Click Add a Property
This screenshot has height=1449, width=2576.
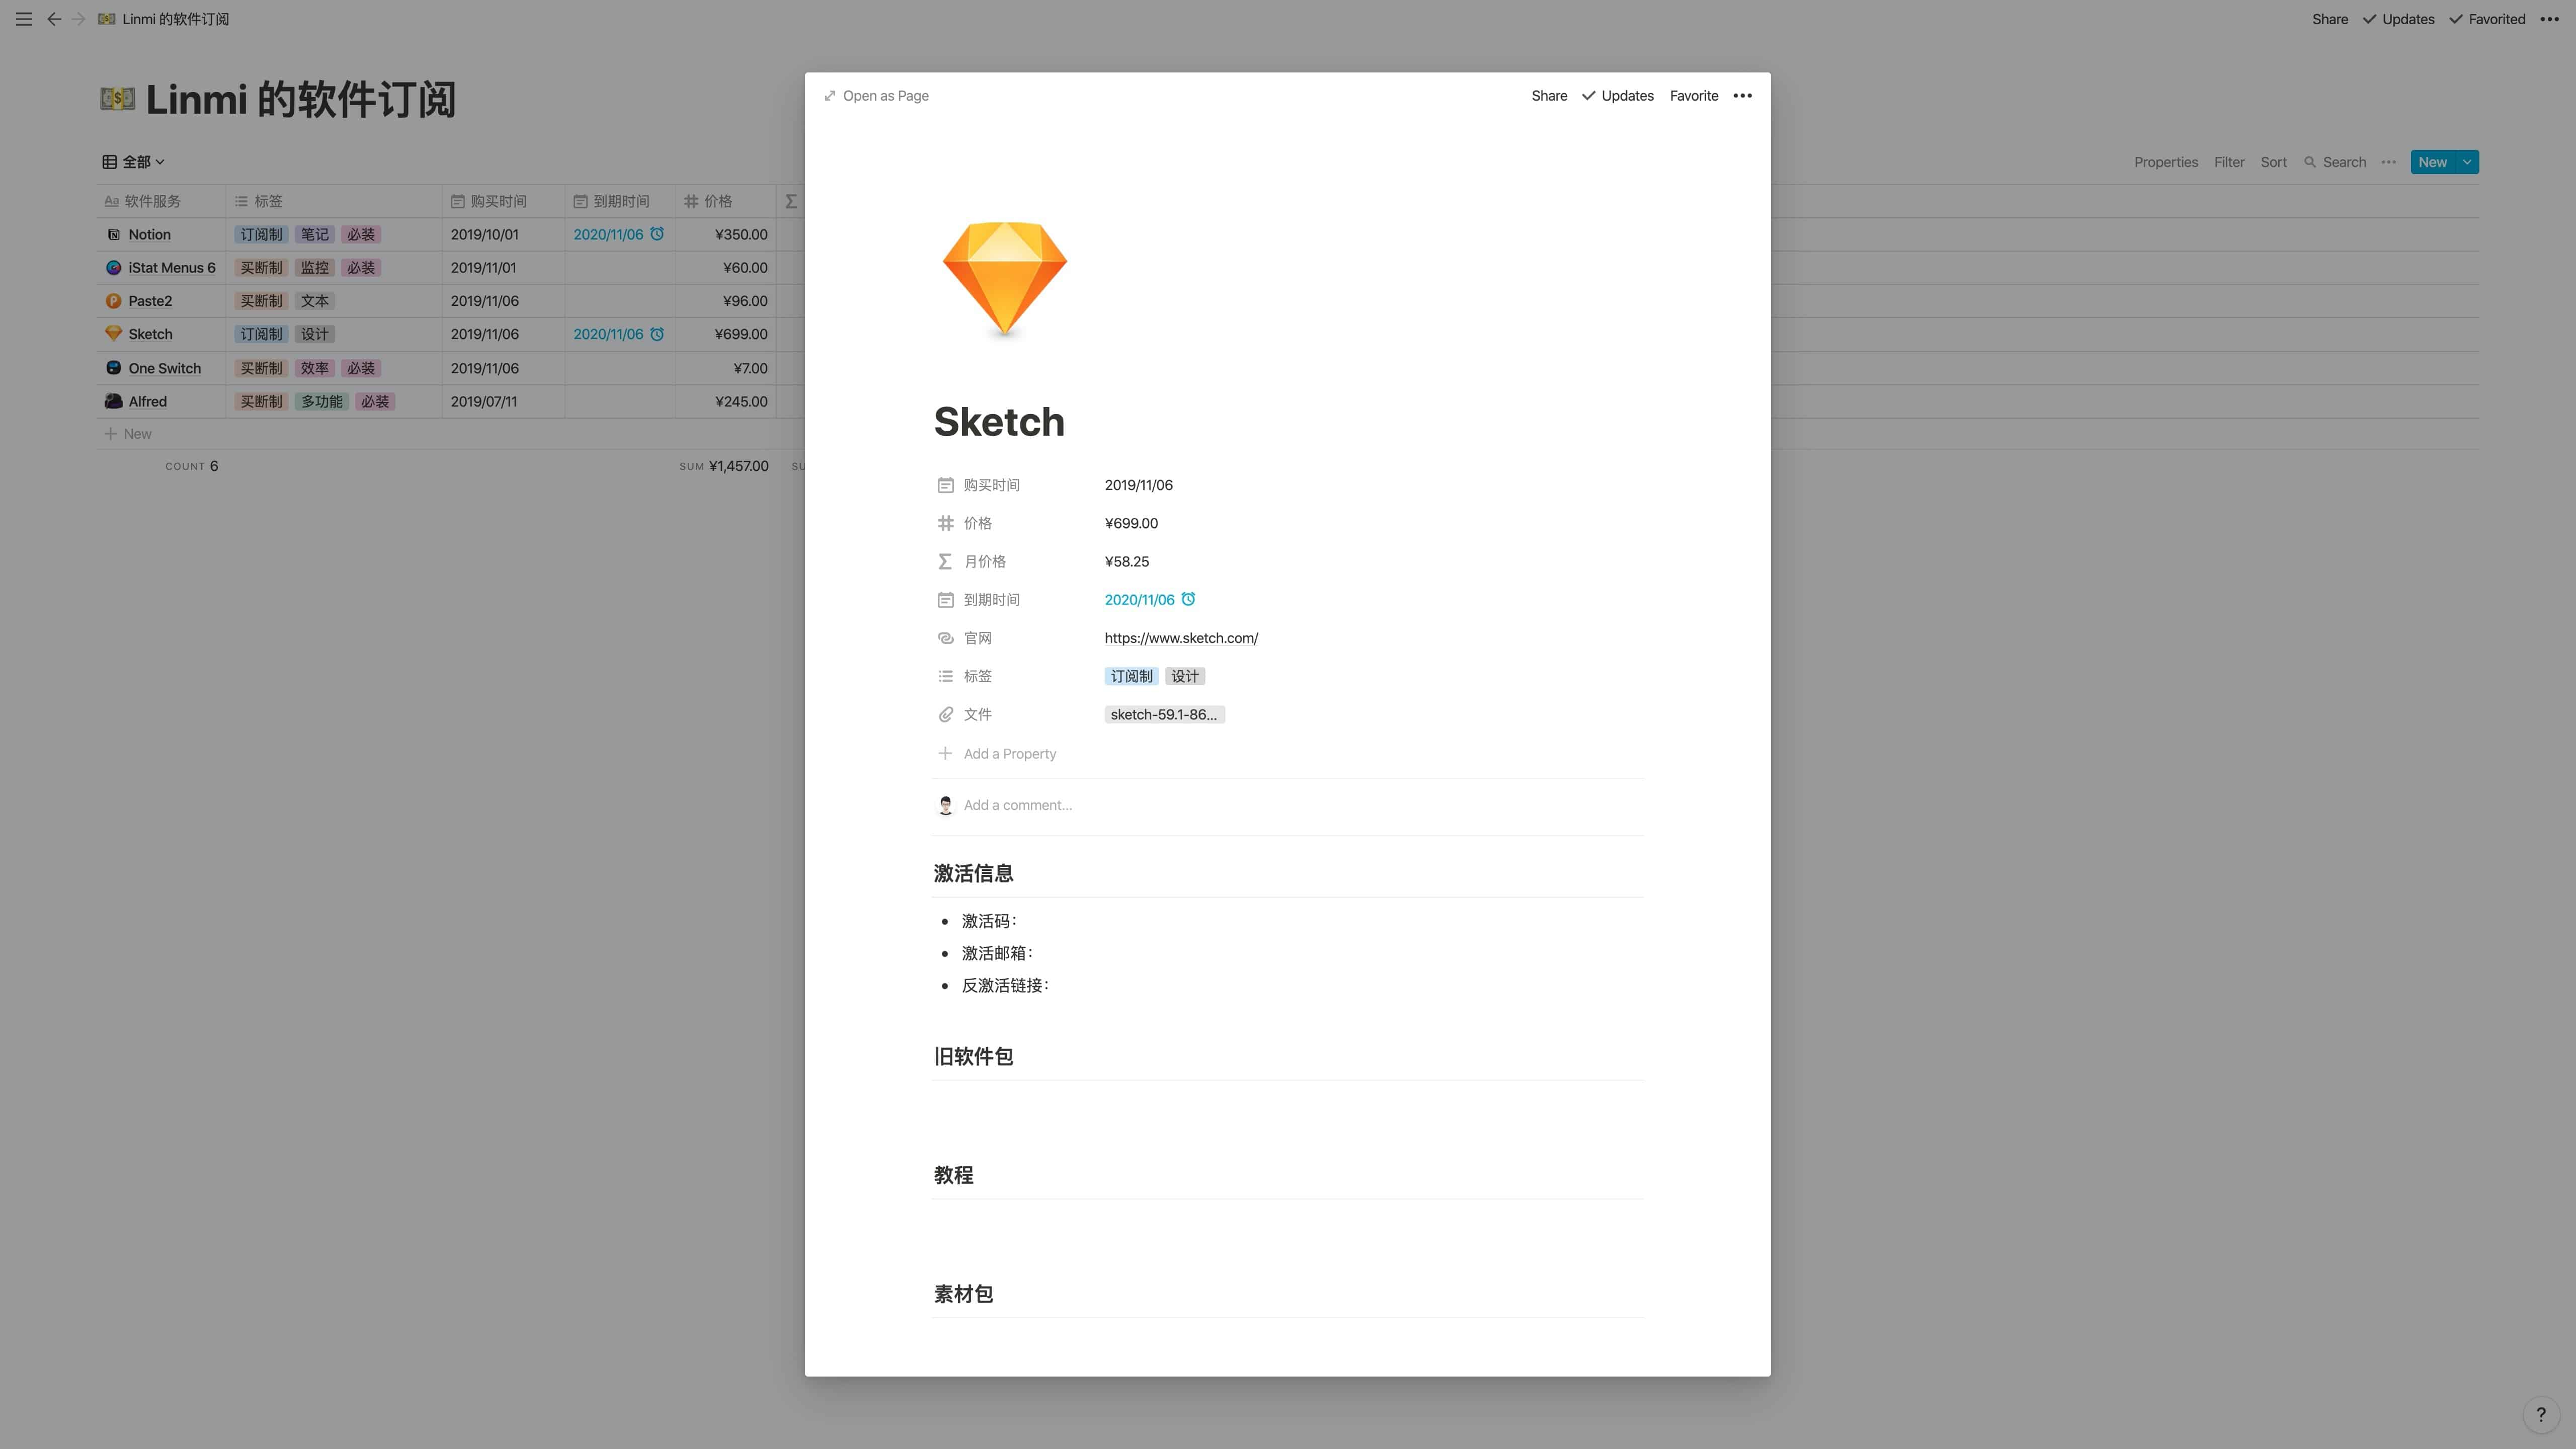click(997, 754)
